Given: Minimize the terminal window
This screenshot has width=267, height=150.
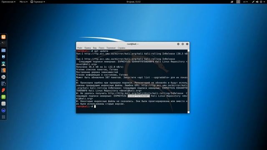Looking at the screenshot, I should [178, 44].
